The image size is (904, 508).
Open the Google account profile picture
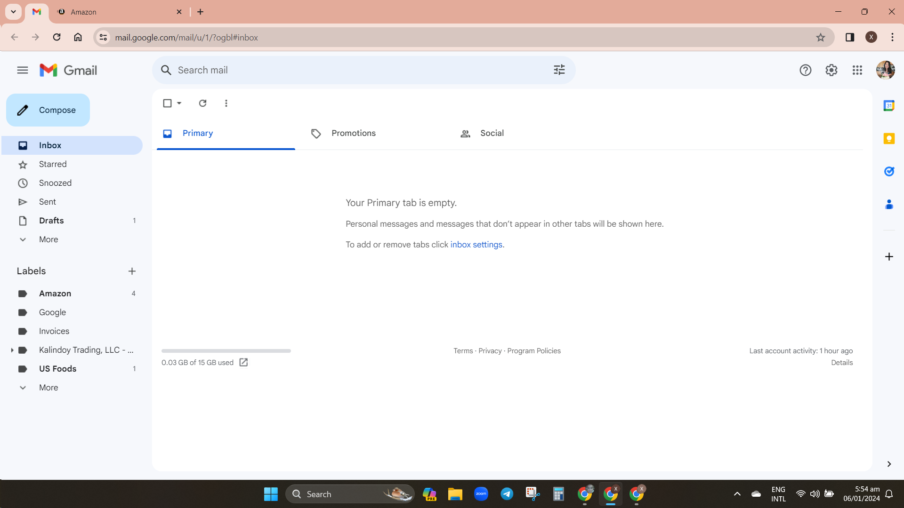point(885,70)
